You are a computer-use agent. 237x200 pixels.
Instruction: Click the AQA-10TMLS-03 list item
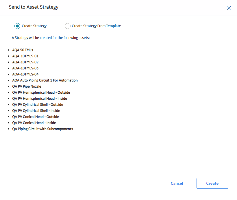click(25, 68)
